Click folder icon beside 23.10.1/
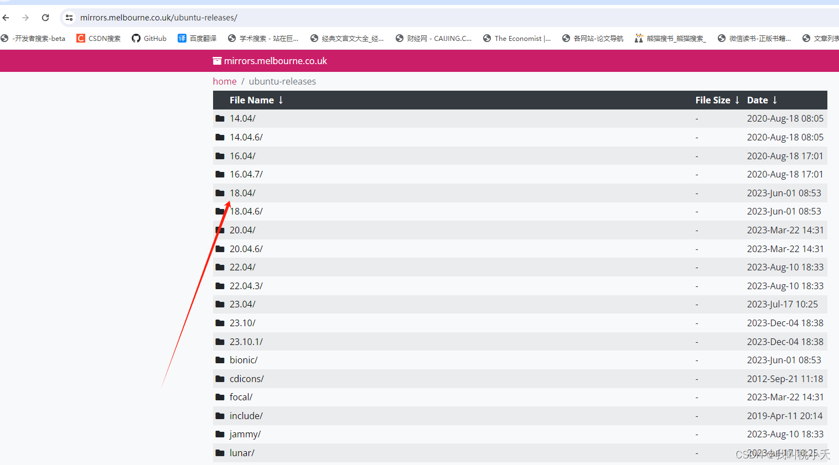 [220, 342]
